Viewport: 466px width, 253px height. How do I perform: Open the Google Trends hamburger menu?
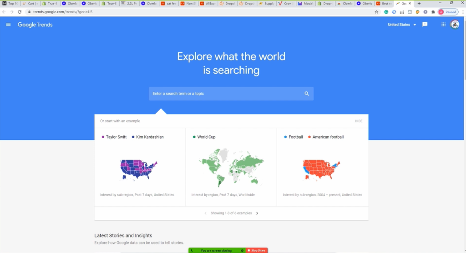point(8,25)
